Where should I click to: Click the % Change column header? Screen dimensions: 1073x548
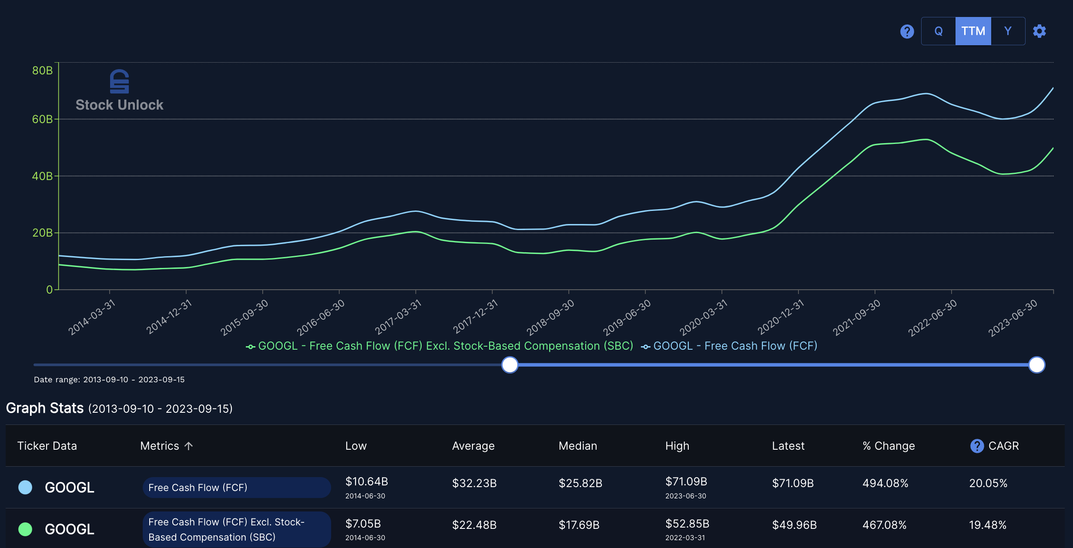click(x=889, y=446)
